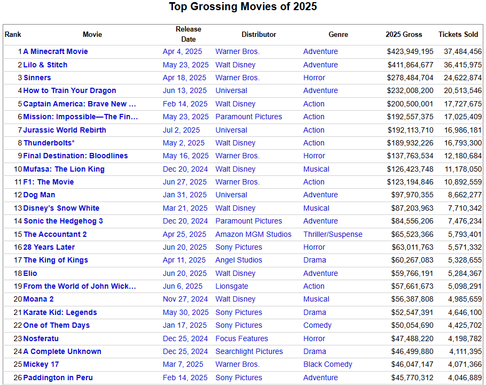Click the Lionsgate distributor link
The height and width of the screenshot is (385, 486).
coord(232,287)
